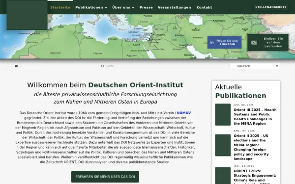
Task: Expand the Publikationen chevron arrow
Action: (x=106, y=8)
